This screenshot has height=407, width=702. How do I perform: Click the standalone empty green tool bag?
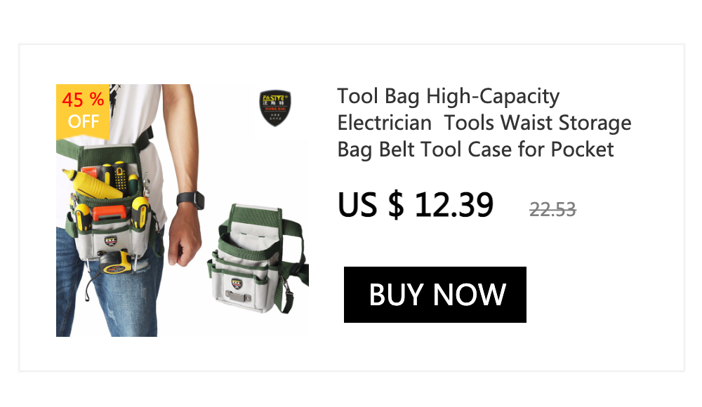point(258,258)
